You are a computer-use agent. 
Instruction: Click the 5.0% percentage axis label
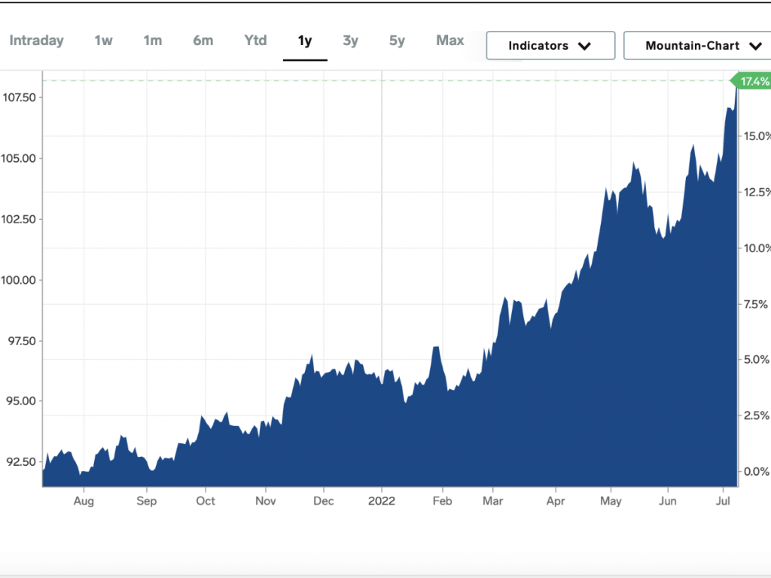756,360
